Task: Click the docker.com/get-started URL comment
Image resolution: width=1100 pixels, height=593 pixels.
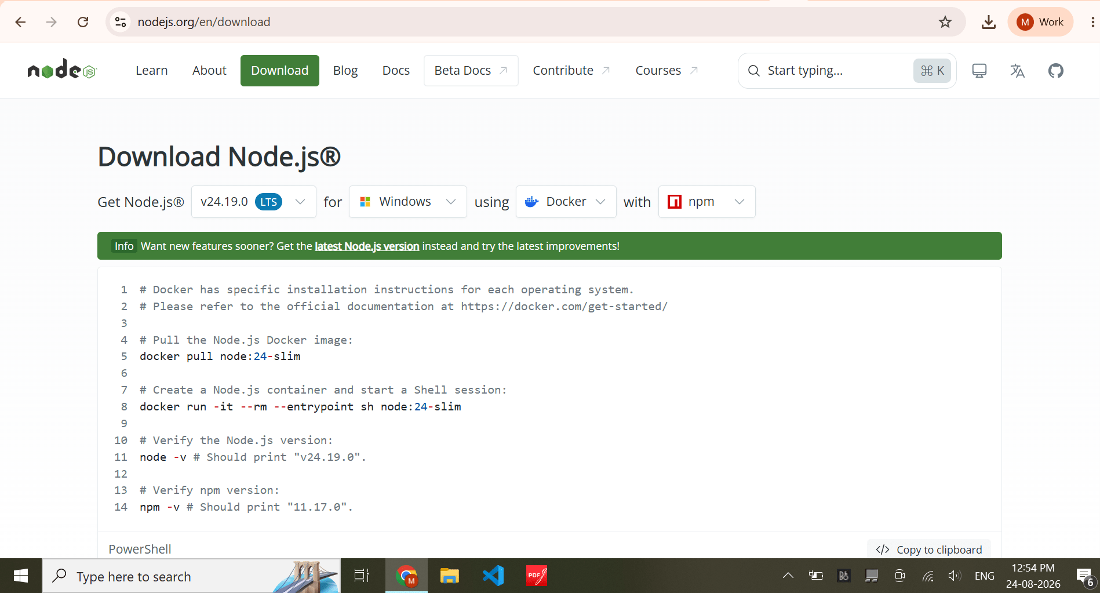Action: point(564,306)
